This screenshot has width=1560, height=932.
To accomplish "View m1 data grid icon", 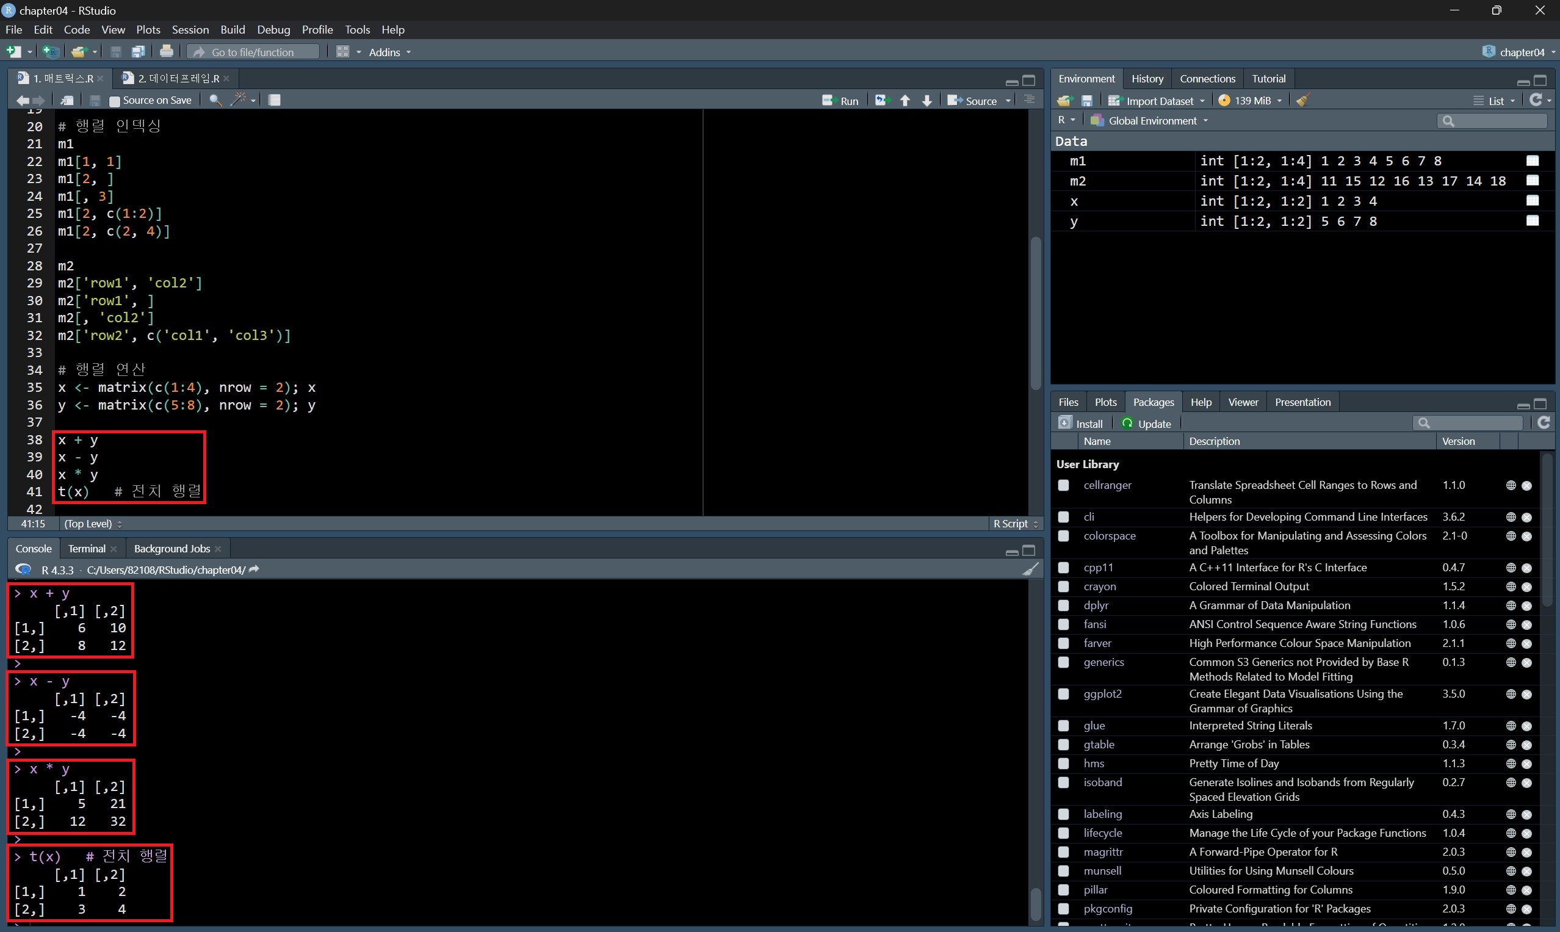I will click(x=1533, y=161).
